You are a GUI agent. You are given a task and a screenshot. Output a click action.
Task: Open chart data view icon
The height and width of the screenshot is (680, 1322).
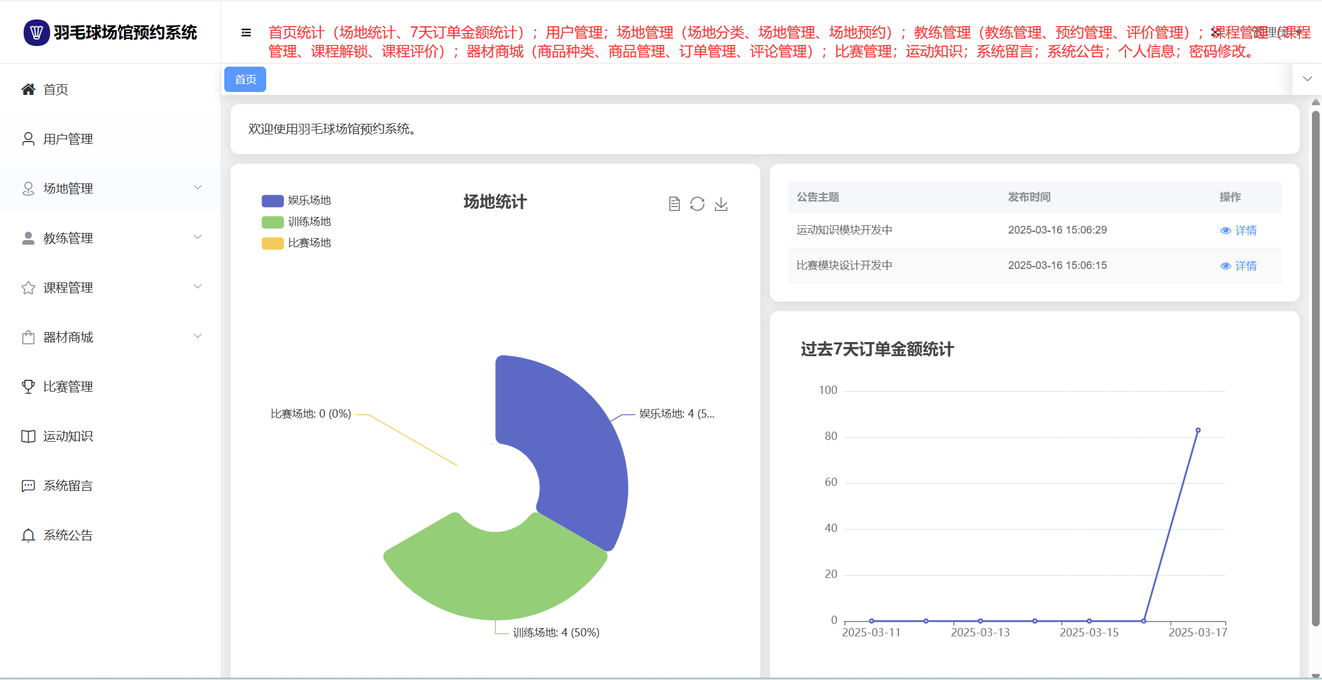674,204
